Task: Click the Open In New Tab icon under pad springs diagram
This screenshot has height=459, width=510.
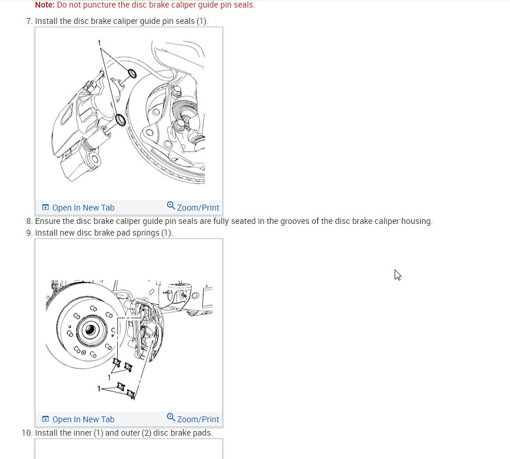Action: pyautogui.click(x=45, y=419)
